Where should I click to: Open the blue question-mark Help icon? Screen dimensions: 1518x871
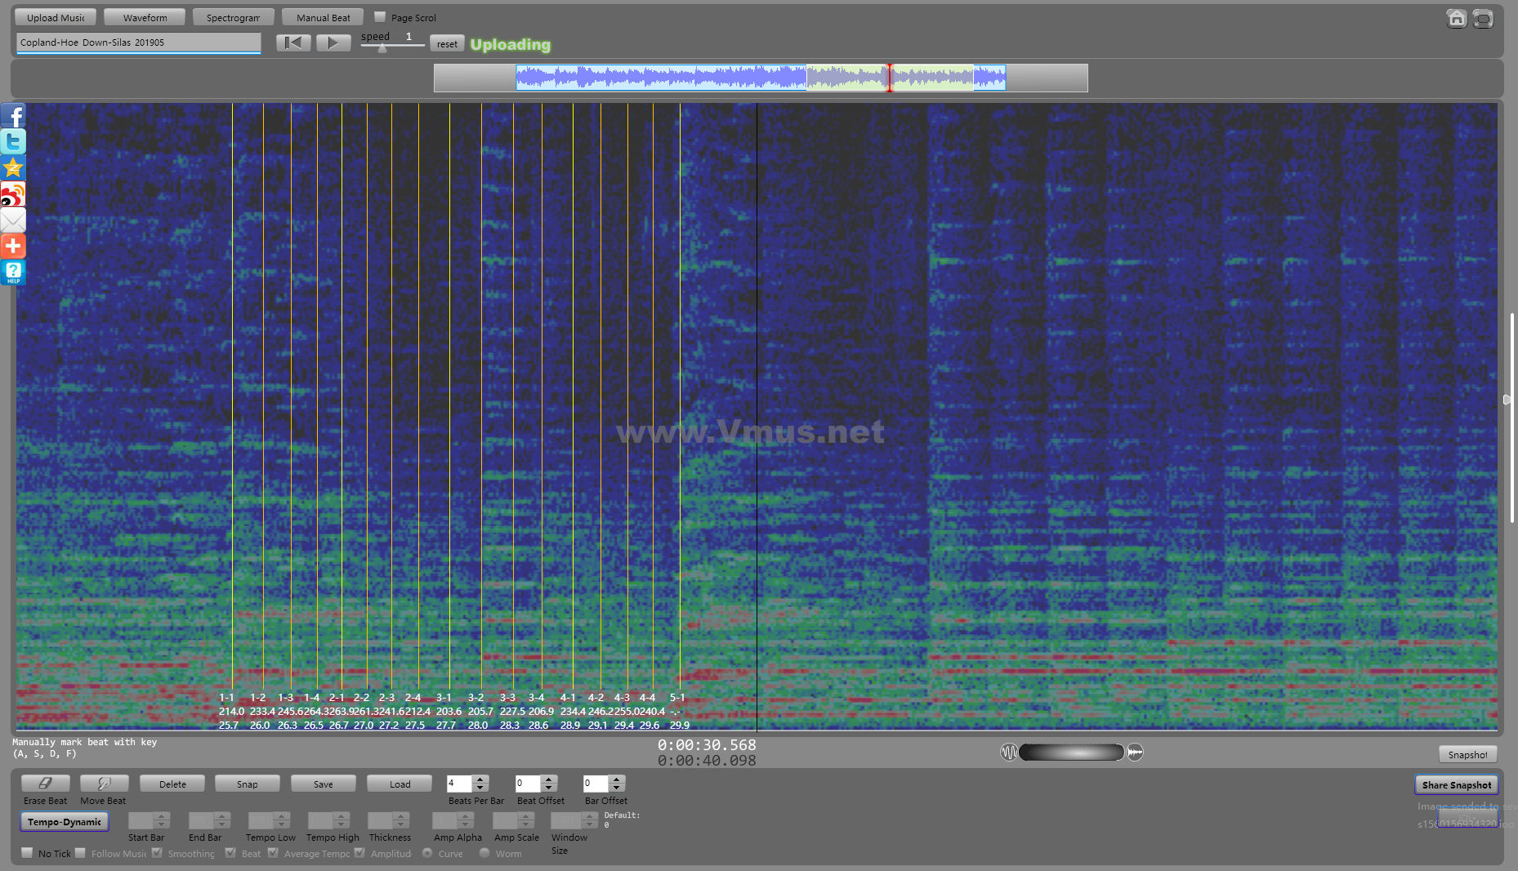[13, 272]
